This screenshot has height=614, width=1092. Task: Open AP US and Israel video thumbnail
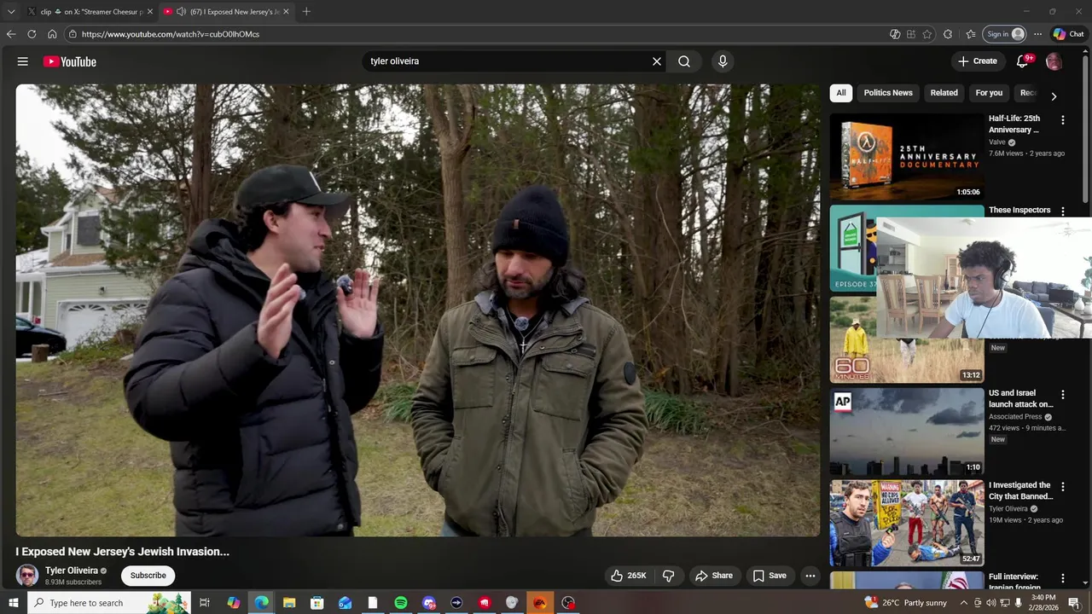pos(907,432)
